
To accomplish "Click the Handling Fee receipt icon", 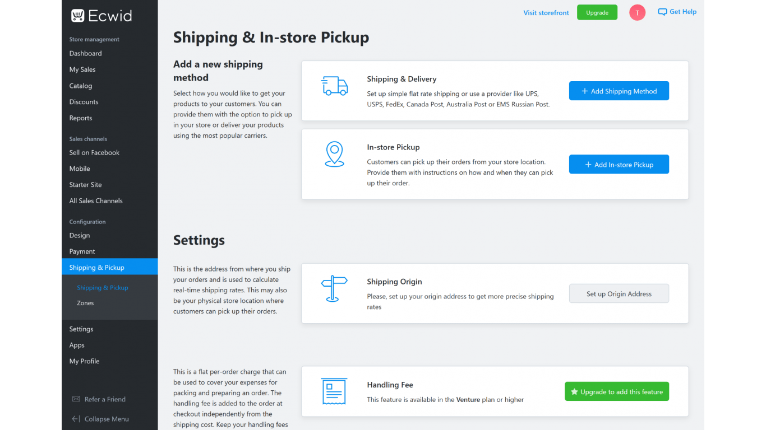I will click(x=334, y=391).
